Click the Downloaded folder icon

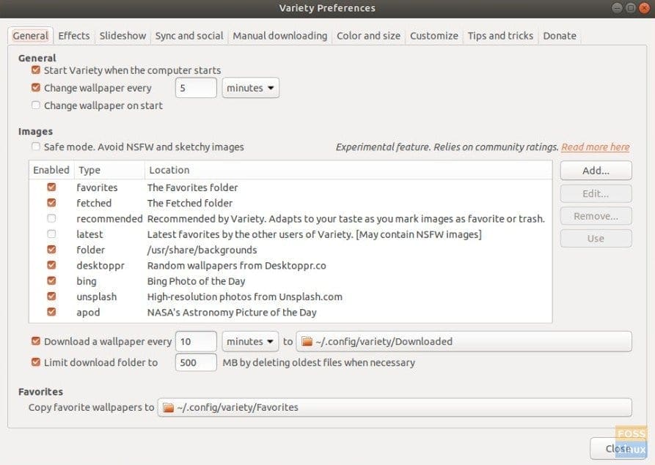point(306,341)
